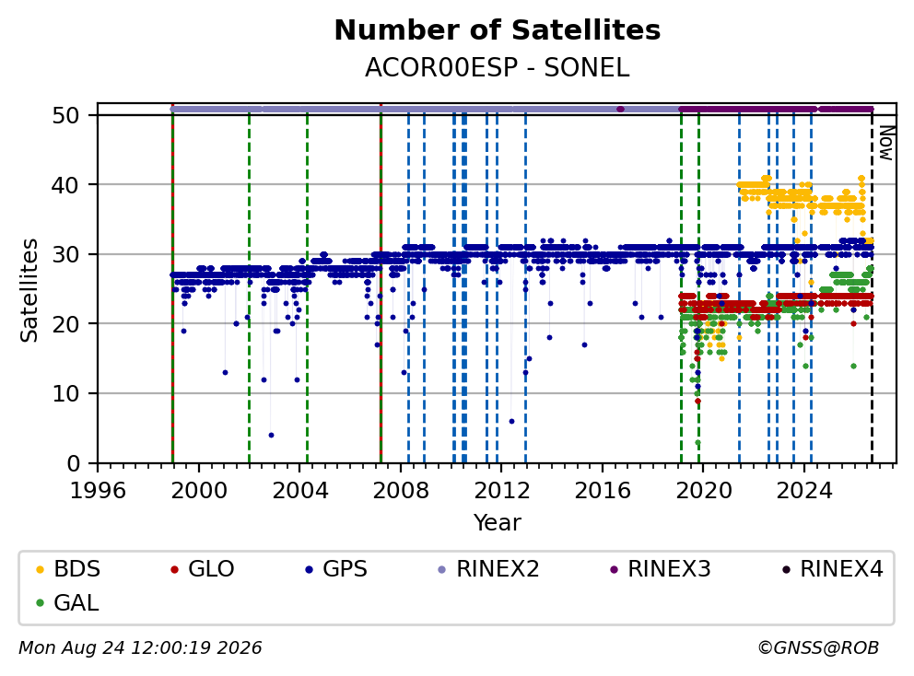914x676 pixels.
Task: Click the 10 y-axis tick label
Action: coord(65,394)
